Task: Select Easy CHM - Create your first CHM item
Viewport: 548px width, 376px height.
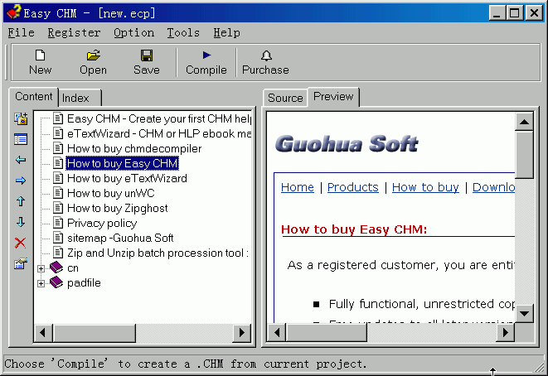Action: point(158,118)
